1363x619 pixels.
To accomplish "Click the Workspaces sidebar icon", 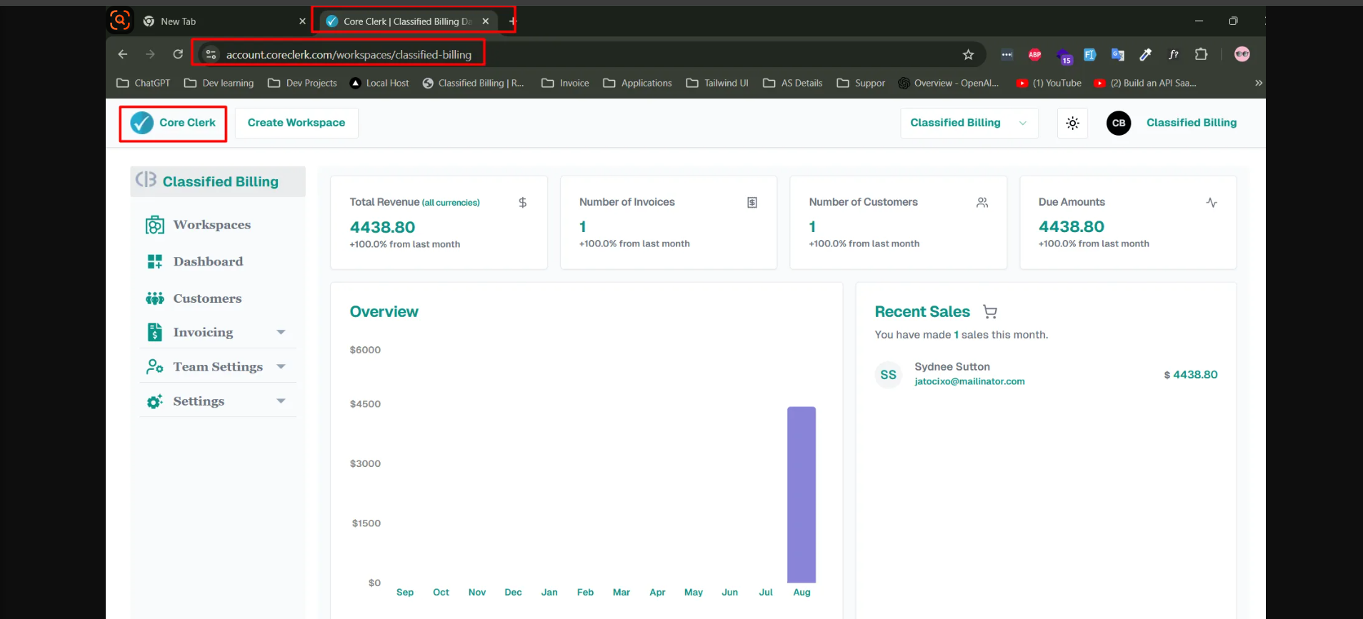I will tap(154, 225).
